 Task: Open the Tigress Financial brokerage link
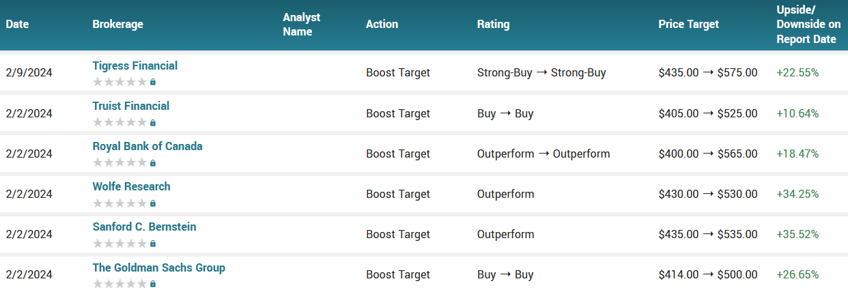point(135,66)
